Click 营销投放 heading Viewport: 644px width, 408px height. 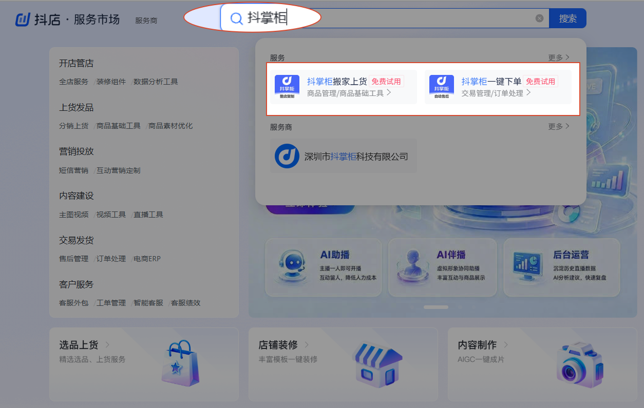(76, 151)
